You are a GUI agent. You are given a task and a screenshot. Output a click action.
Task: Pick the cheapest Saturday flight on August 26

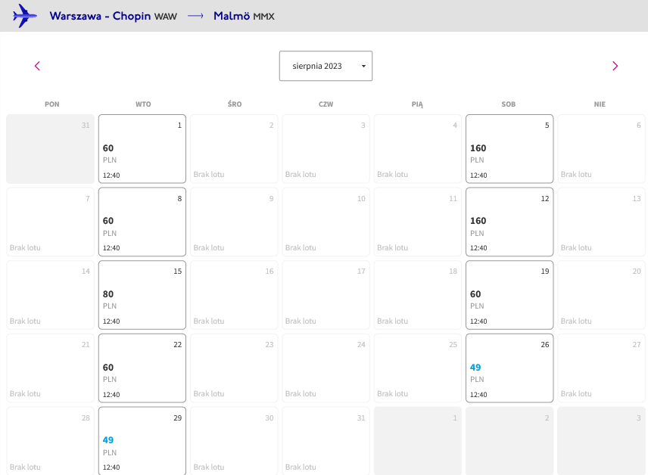pos(509,368)
